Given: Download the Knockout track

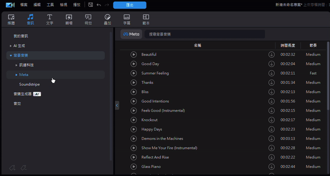Looking at the screenshot, I should point(271,120).
